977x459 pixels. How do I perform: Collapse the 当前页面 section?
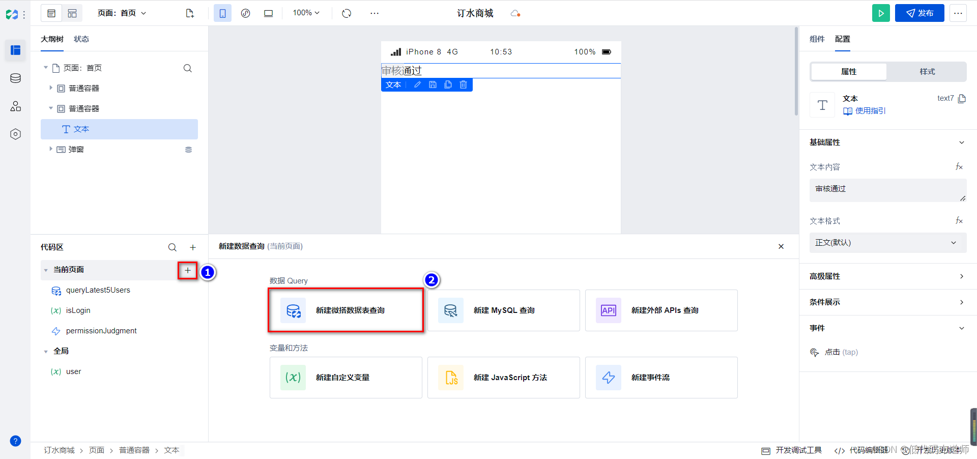(46, 270)
